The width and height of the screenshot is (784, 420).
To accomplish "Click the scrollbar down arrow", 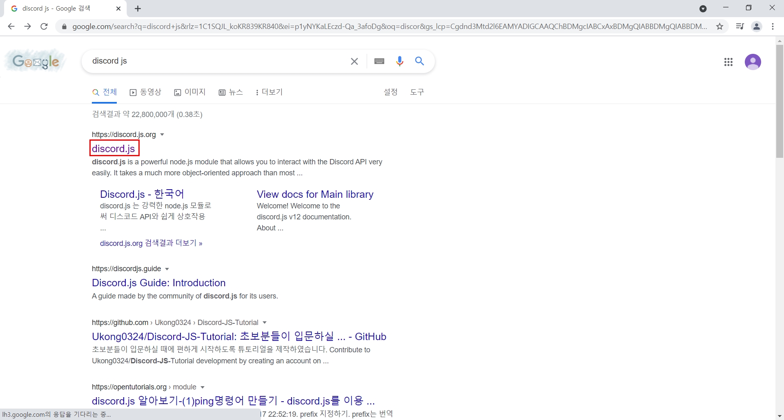I will point(780,416).
